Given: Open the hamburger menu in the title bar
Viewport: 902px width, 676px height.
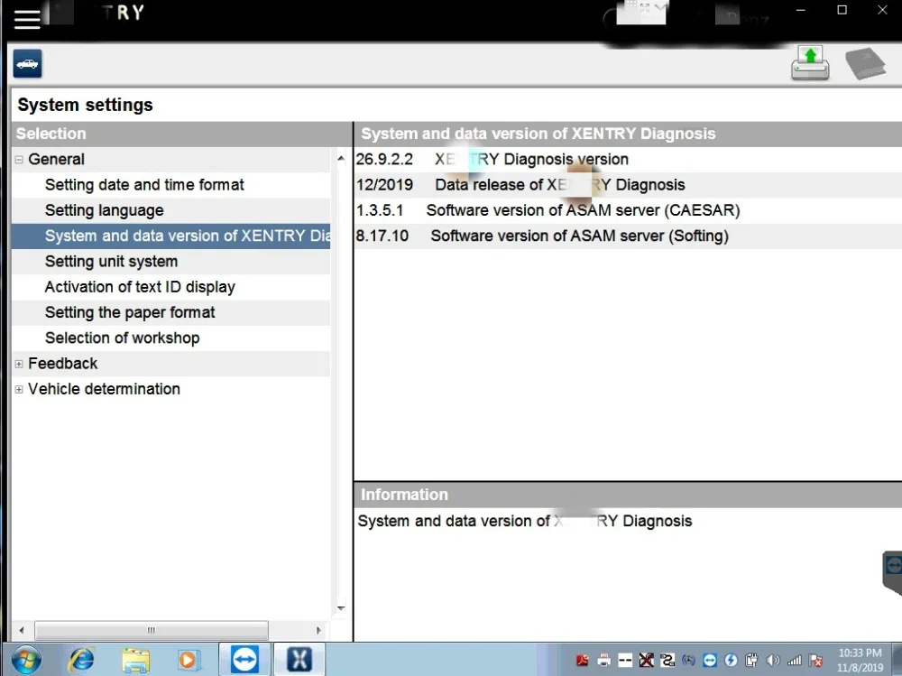Looking at the screenshot, I should point(27,18).
